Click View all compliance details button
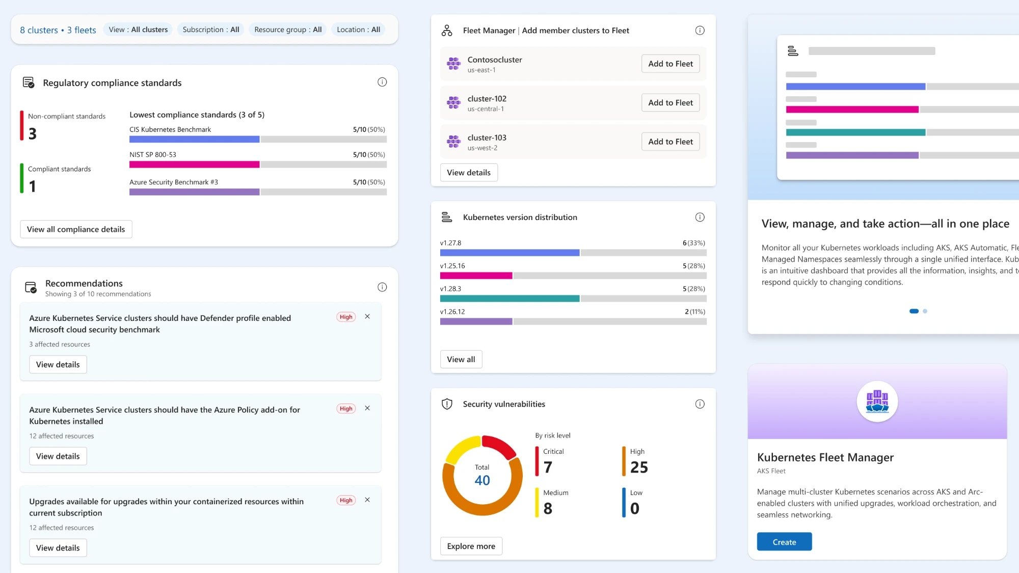Screen dimensions: 1019x573 tap(76, 229)
